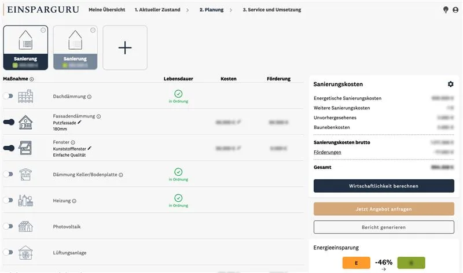Click the Lüftungsanlage ventilation icon
The height and width of the screenshot is (273, 463).
pos(25,252)
